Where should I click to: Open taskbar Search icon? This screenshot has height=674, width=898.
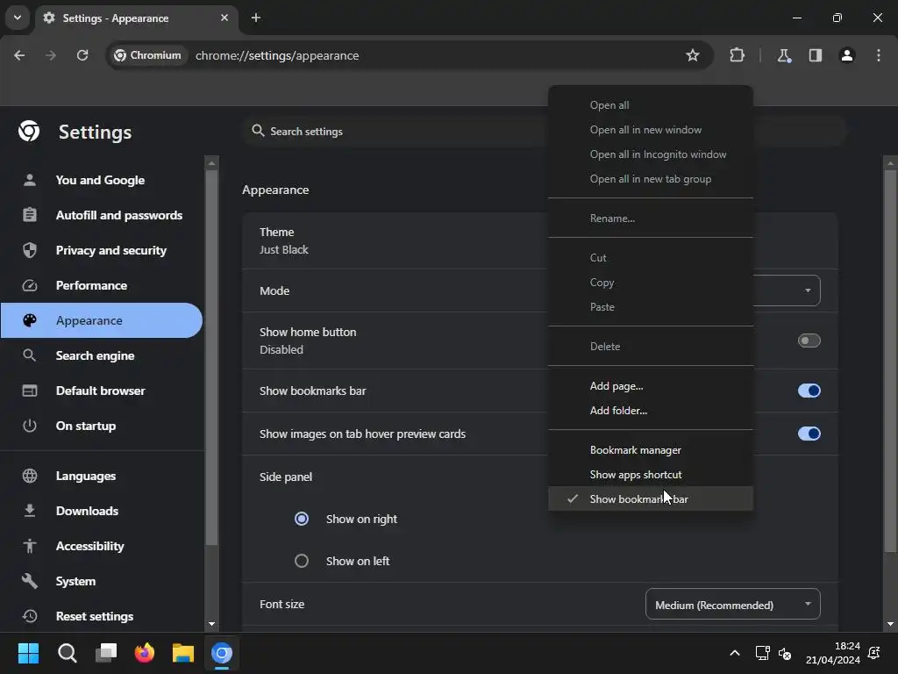pos(67,653)
